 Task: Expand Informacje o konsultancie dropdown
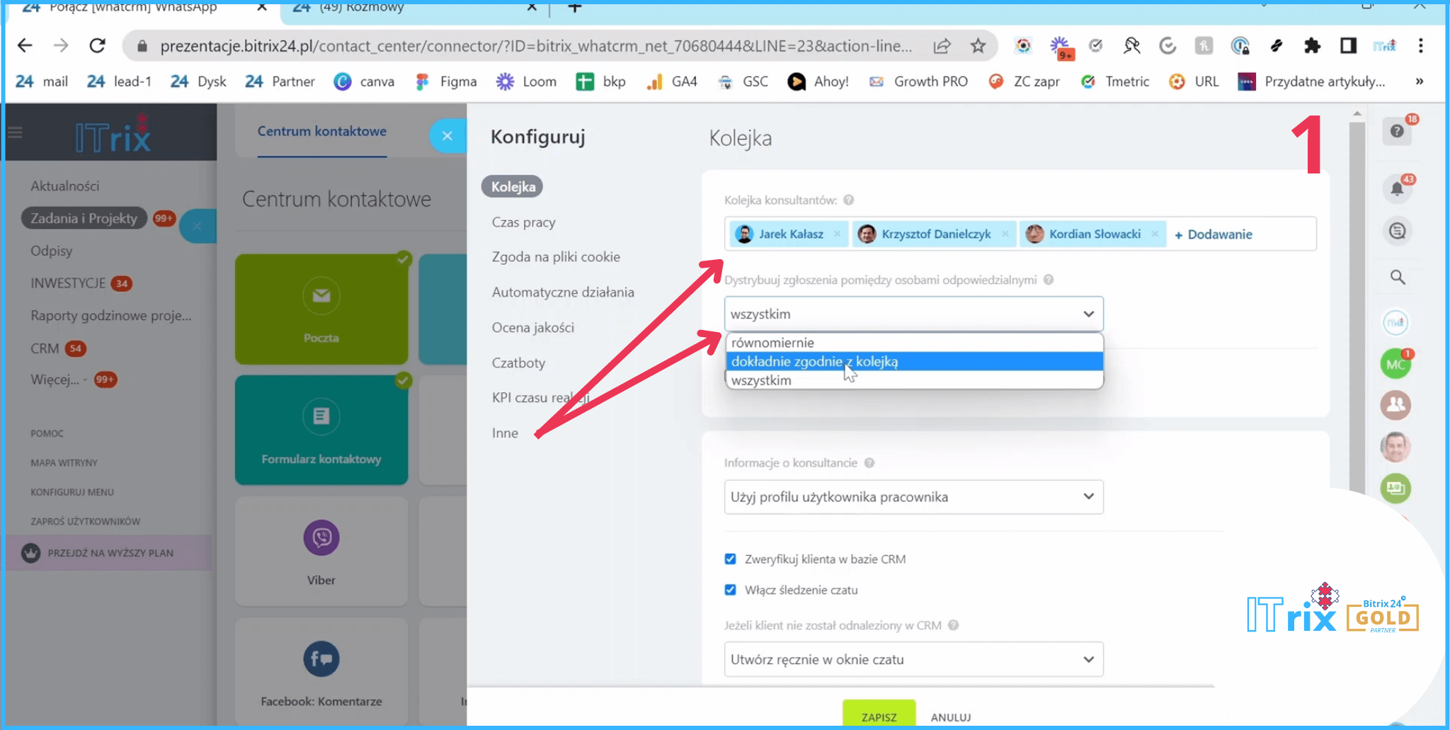coord(913,497)
